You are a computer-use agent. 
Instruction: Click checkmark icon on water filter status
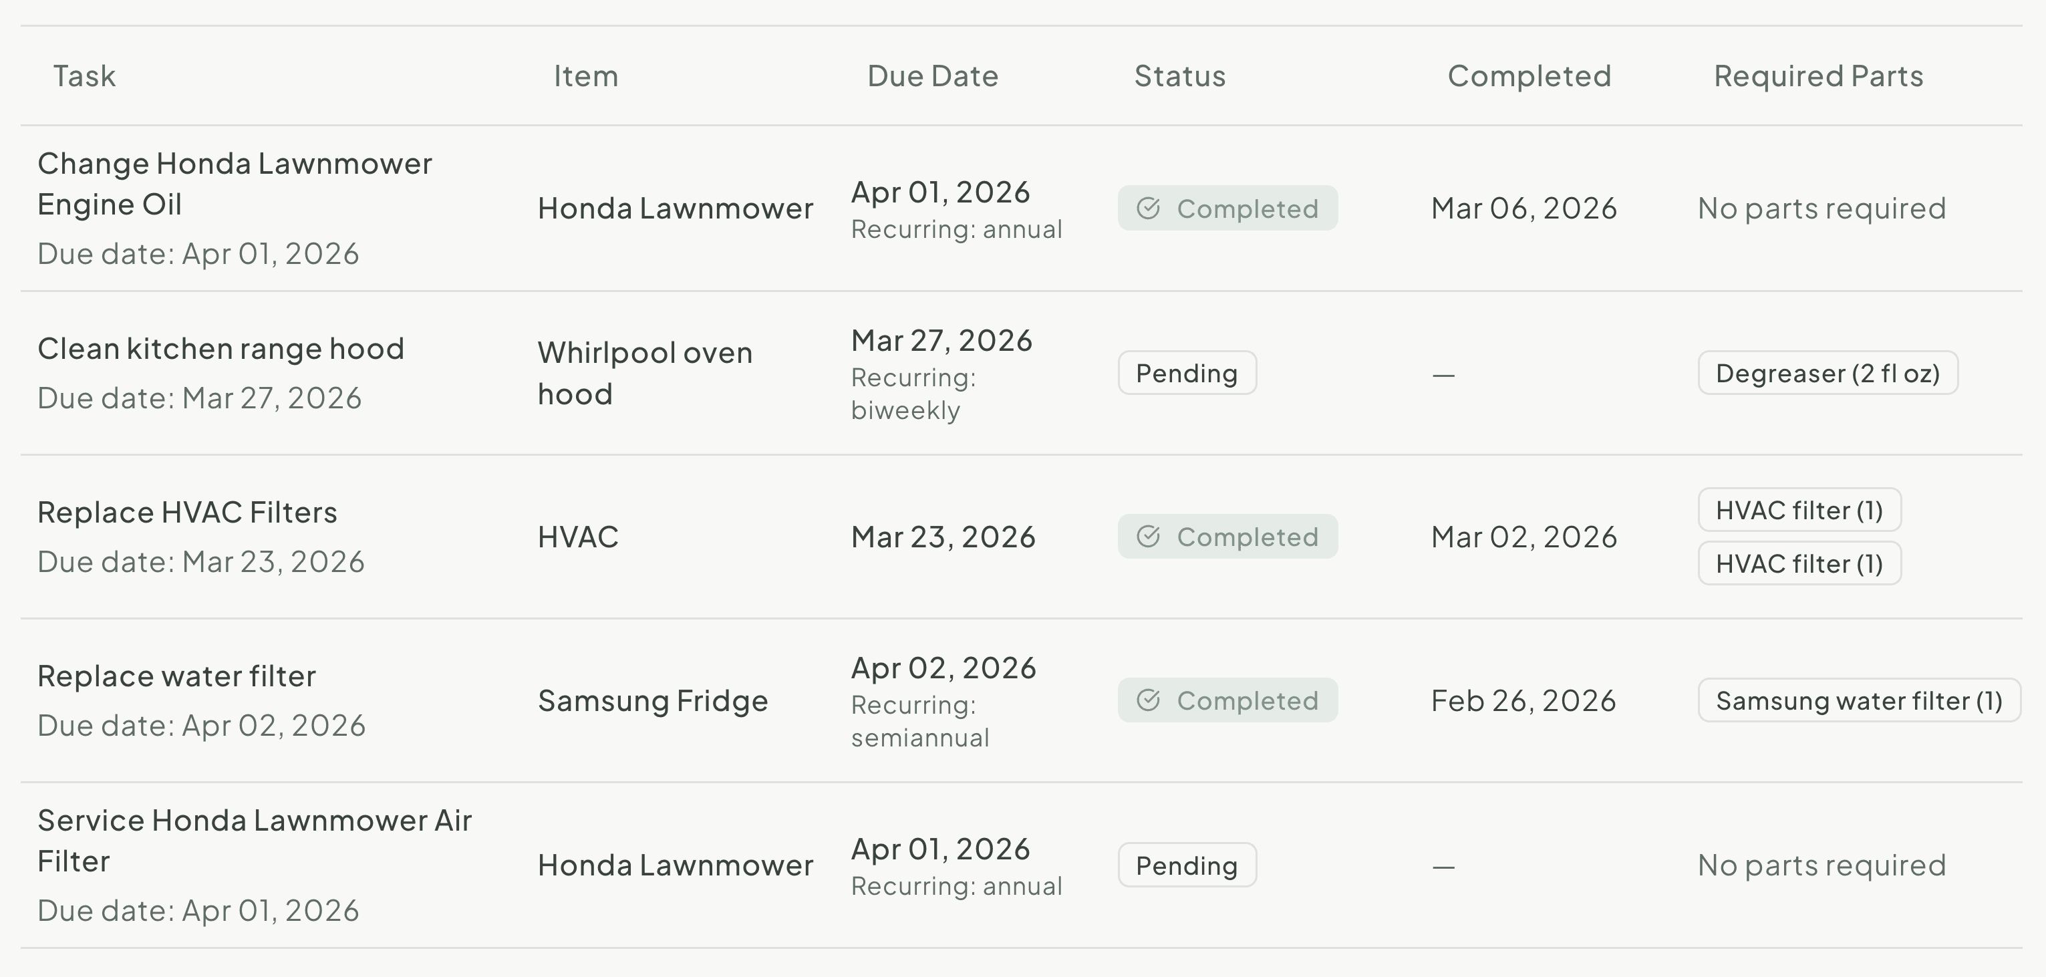tap(1149, 700)
